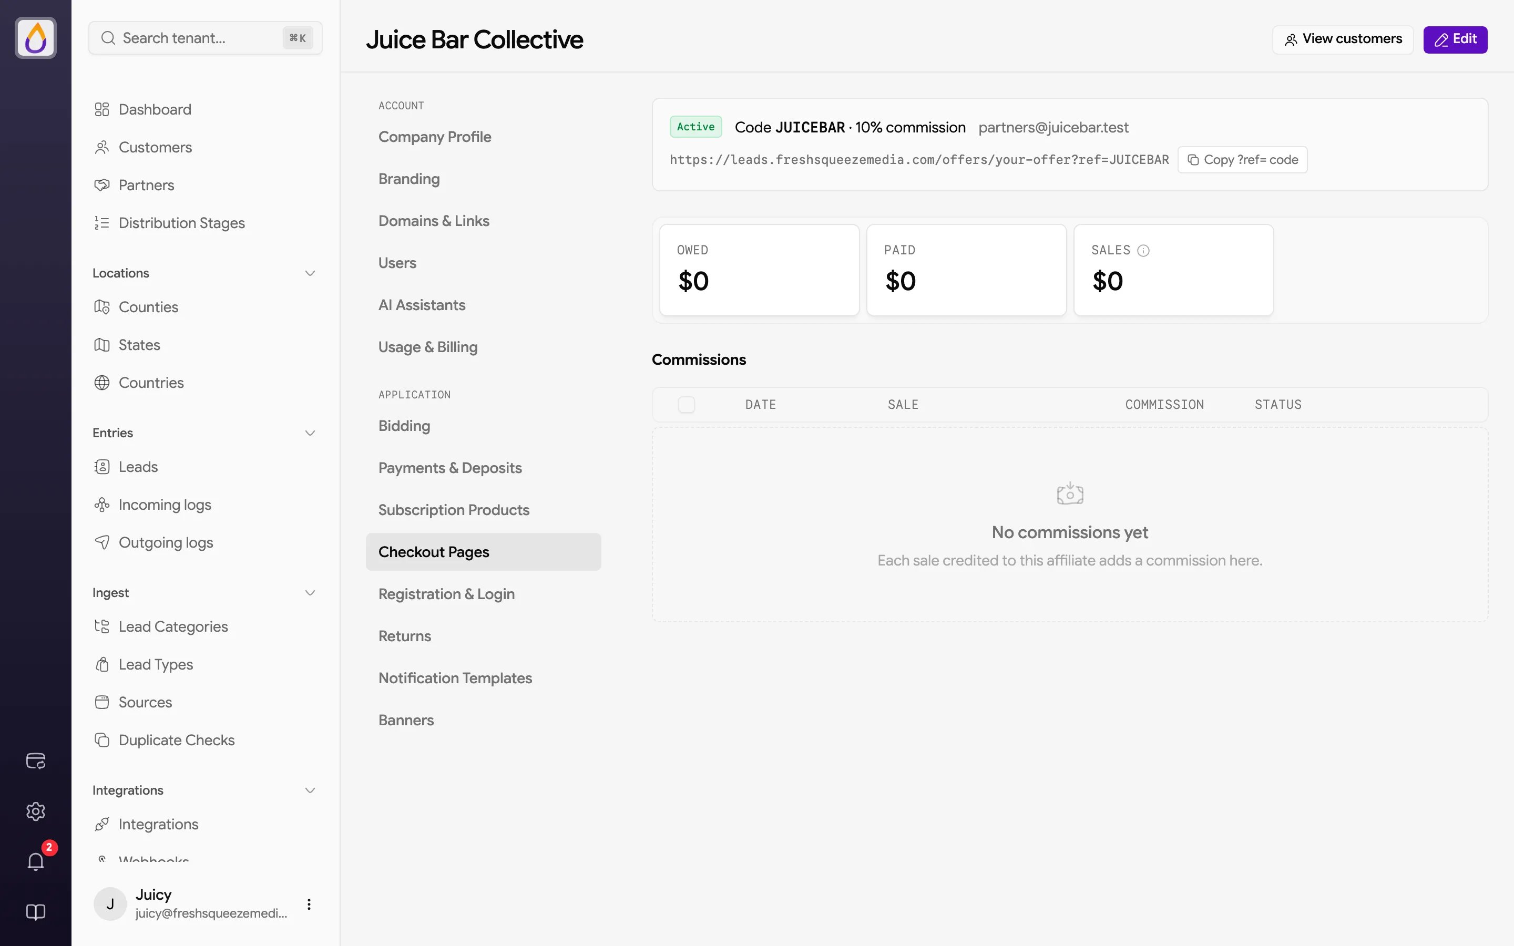The image size is (1514, 946).
Task: Click the STATUS column header
Action: (x=1278, y=405)
